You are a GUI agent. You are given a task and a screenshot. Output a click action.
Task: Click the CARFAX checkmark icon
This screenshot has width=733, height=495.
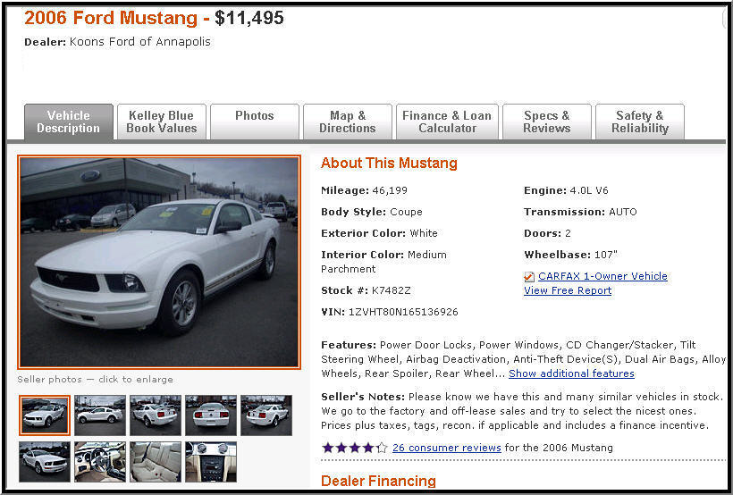point(529,277)
